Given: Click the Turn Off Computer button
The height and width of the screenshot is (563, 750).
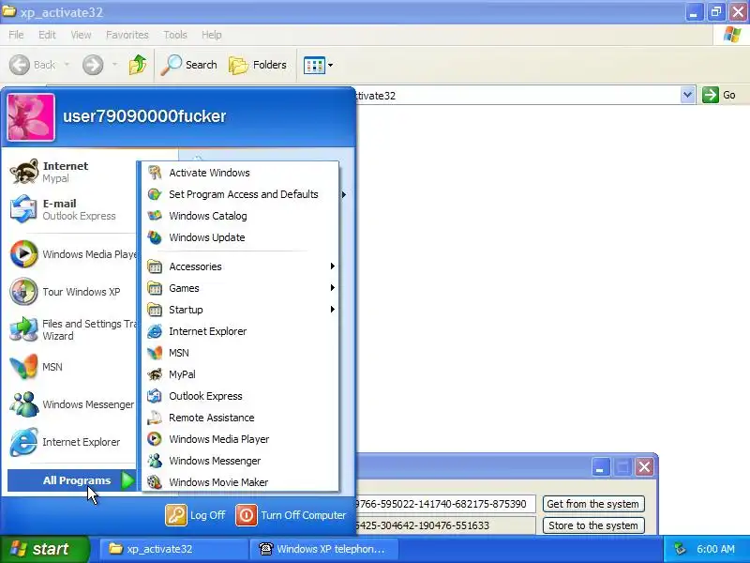Looking at the screenshot, I should [291, 515].
